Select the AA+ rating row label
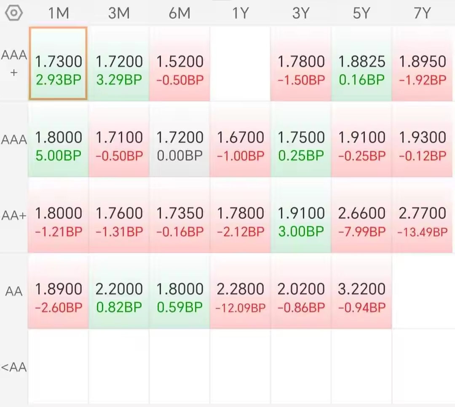Screen dimensions: 455x407 14,215
